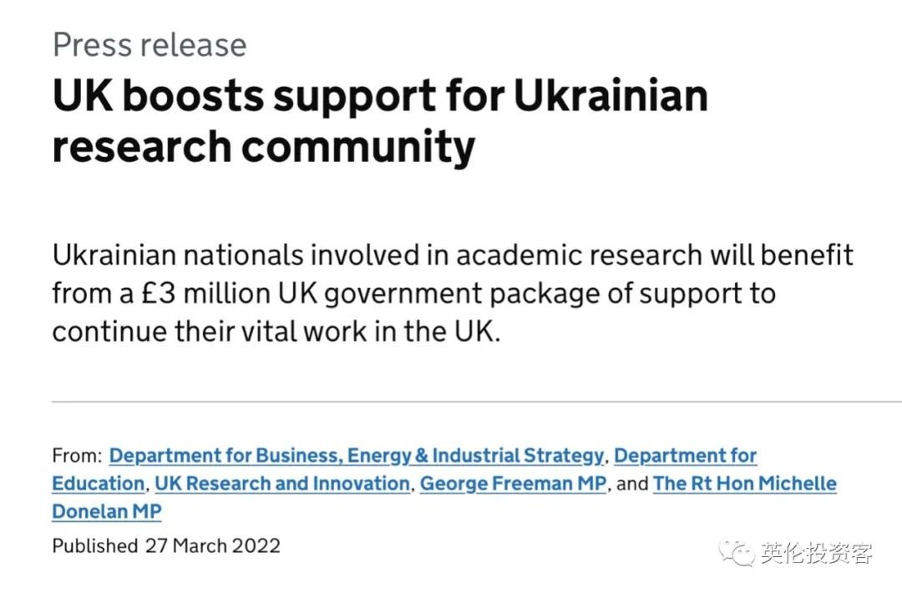Click the word "Ukrainian" in the headline
The width and height of the screenshot is (902, 593).
pos(610,95)
